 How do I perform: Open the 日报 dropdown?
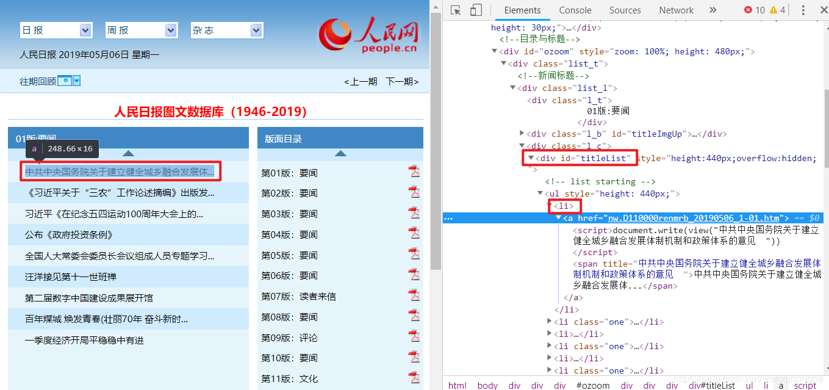click(56, 30)
